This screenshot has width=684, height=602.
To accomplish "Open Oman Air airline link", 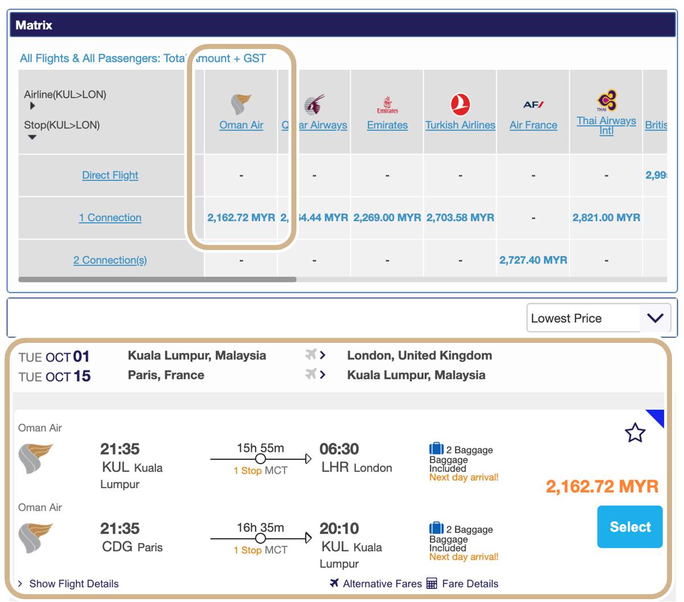I will (241, 125).
